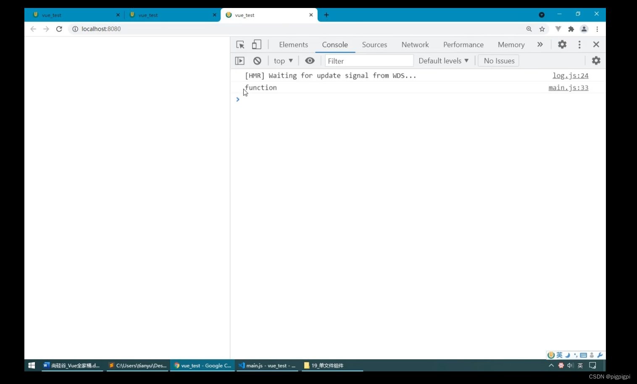Select vue_test Google Chrome taskbar item
637x384 pixels.
point(202,366)
